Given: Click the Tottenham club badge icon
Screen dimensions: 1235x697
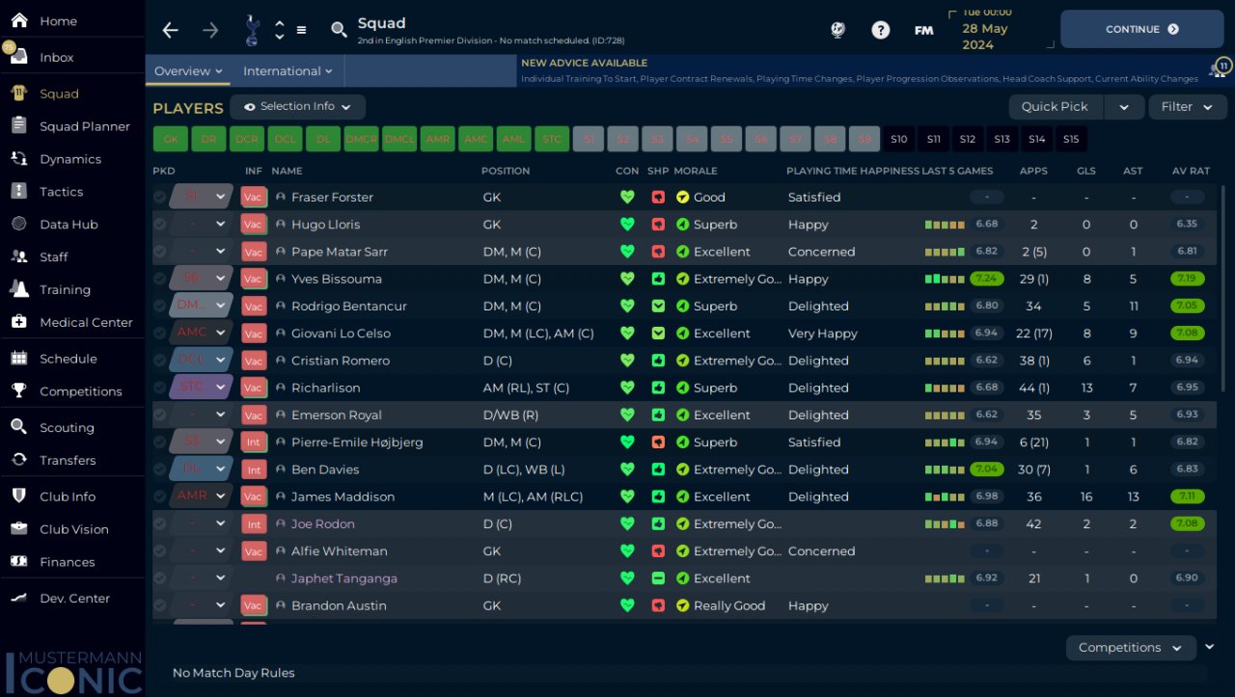Looking at the screenshot, I should pos(253,30).
